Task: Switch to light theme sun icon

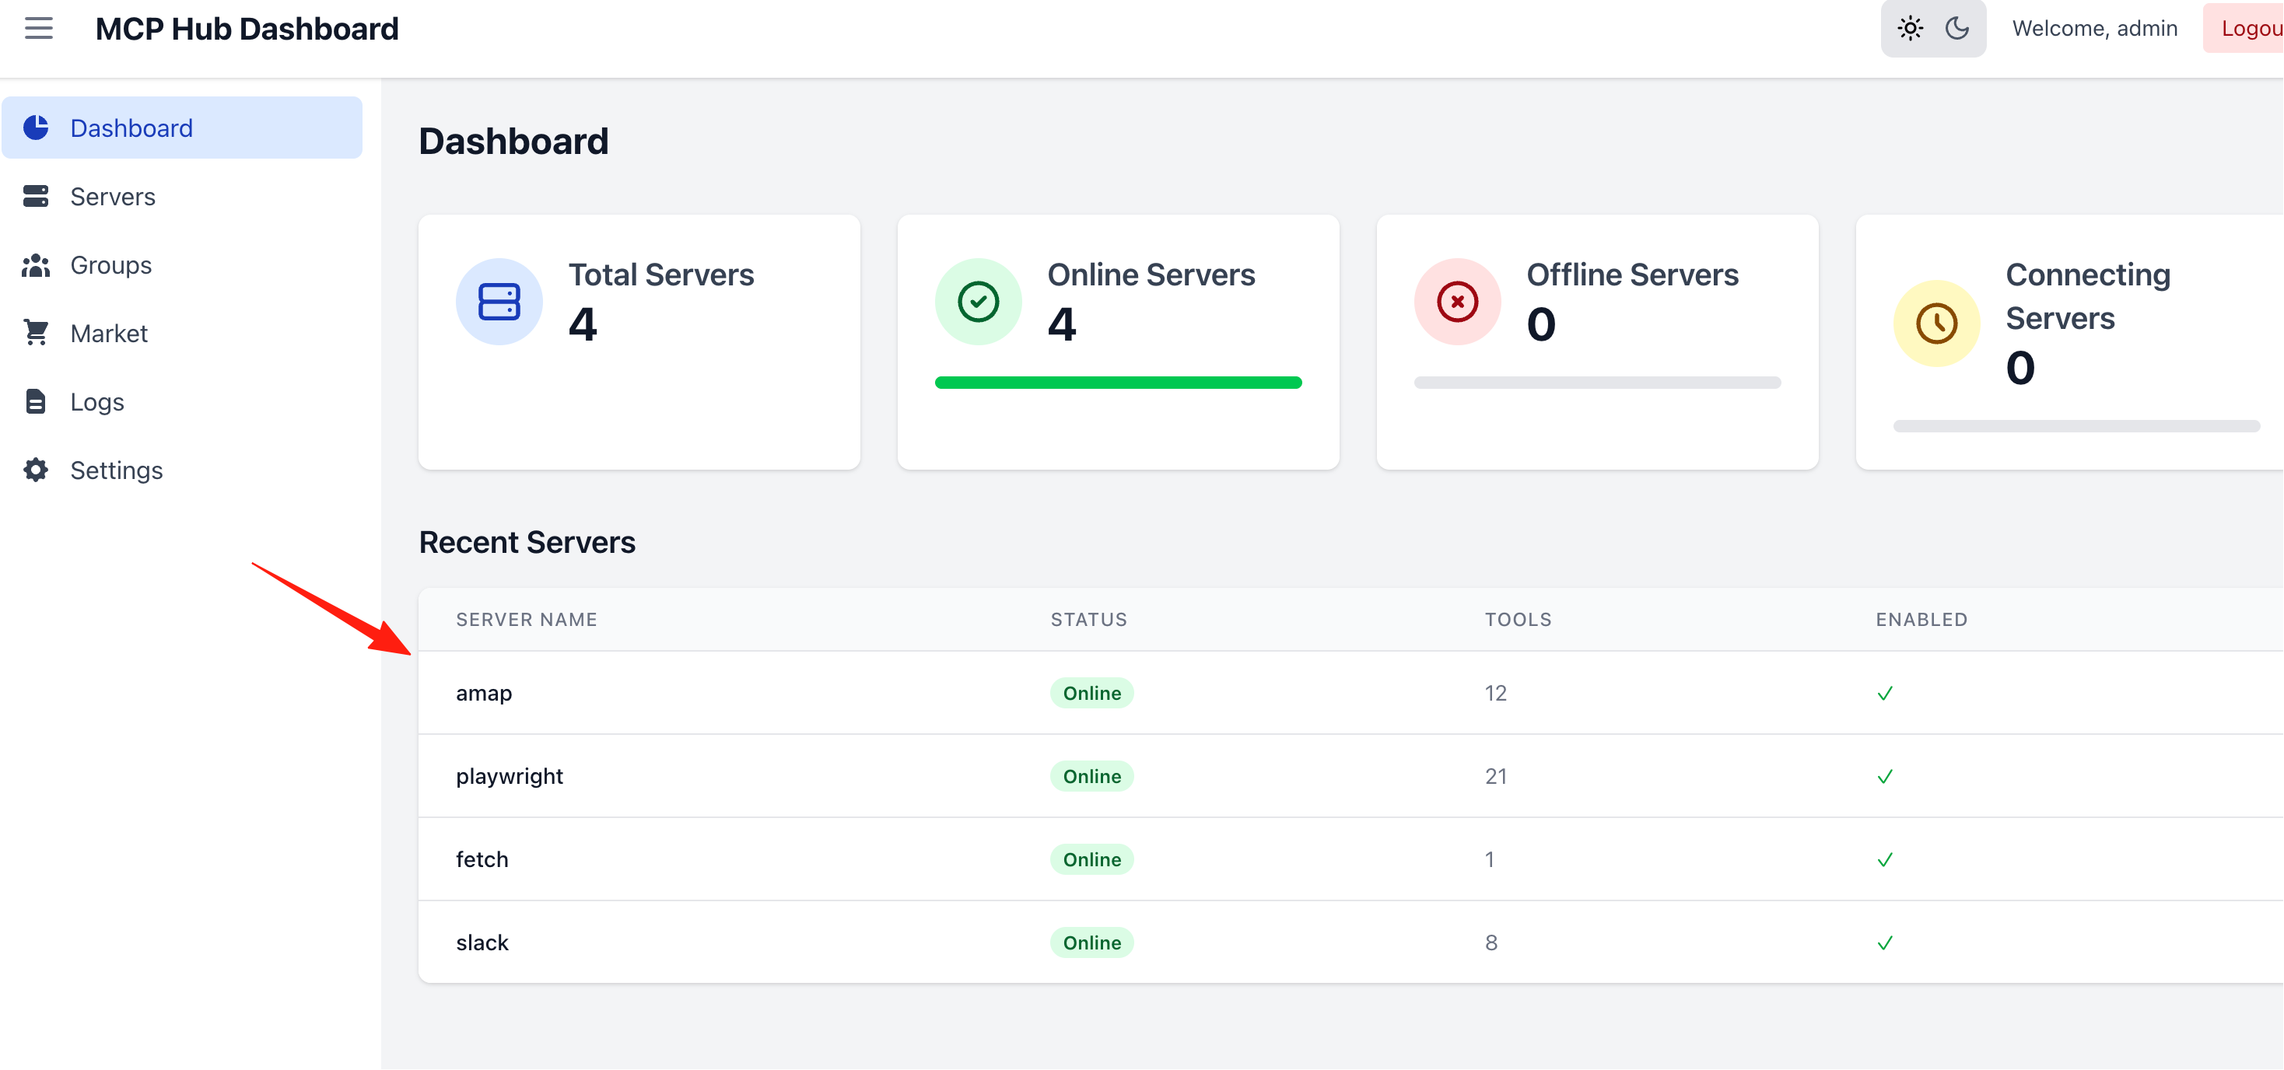Action: tap(1910, 28)
